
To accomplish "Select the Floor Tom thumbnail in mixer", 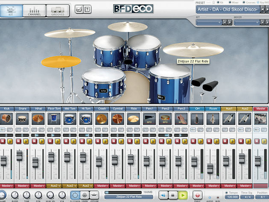I will click(54, 119).
